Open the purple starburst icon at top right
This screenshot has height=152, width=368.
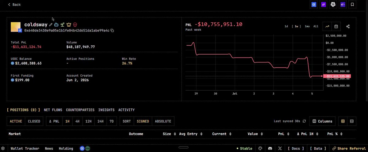pos(343,5)
